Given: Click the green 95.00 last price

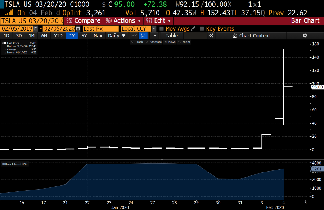Looking at the screenshot, I should 125,4.
